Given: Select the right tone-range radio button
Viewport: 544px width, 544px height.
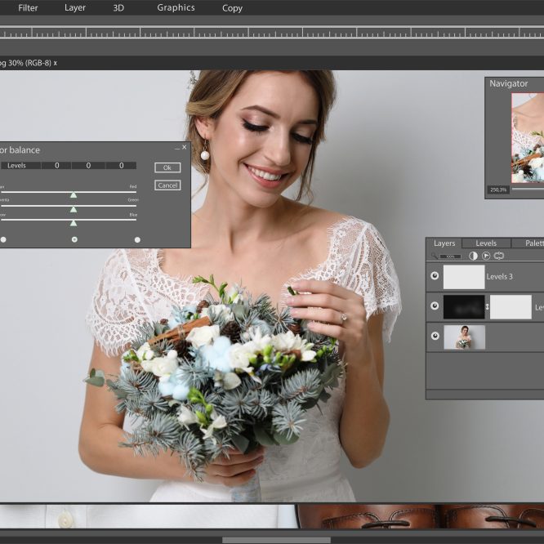Looking at the screenshot, I should pyautogui.click(x=137, y=239).
